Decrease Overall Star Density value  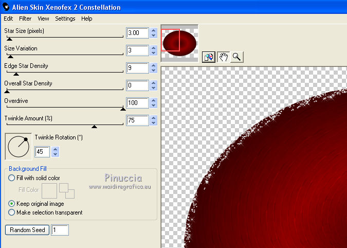[153, 88]
